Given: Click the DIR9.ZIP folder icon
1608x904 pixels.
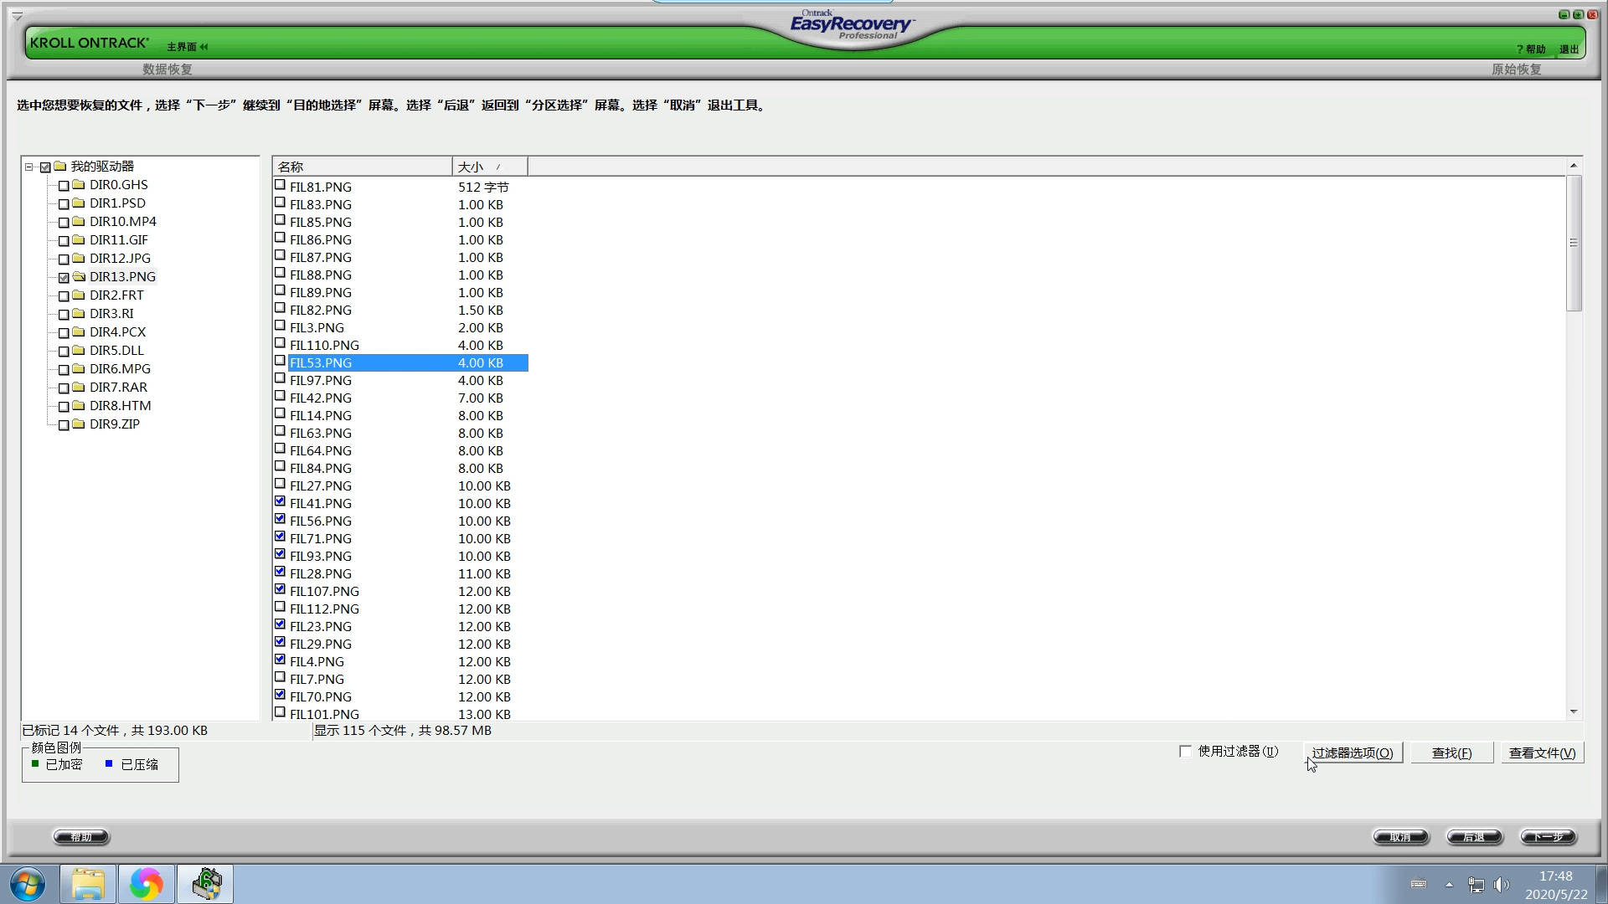Looking at the screenshot, I should click(x=79, y=424).
